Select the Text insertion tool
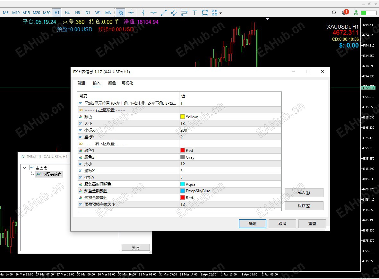 tap(194, 13)
